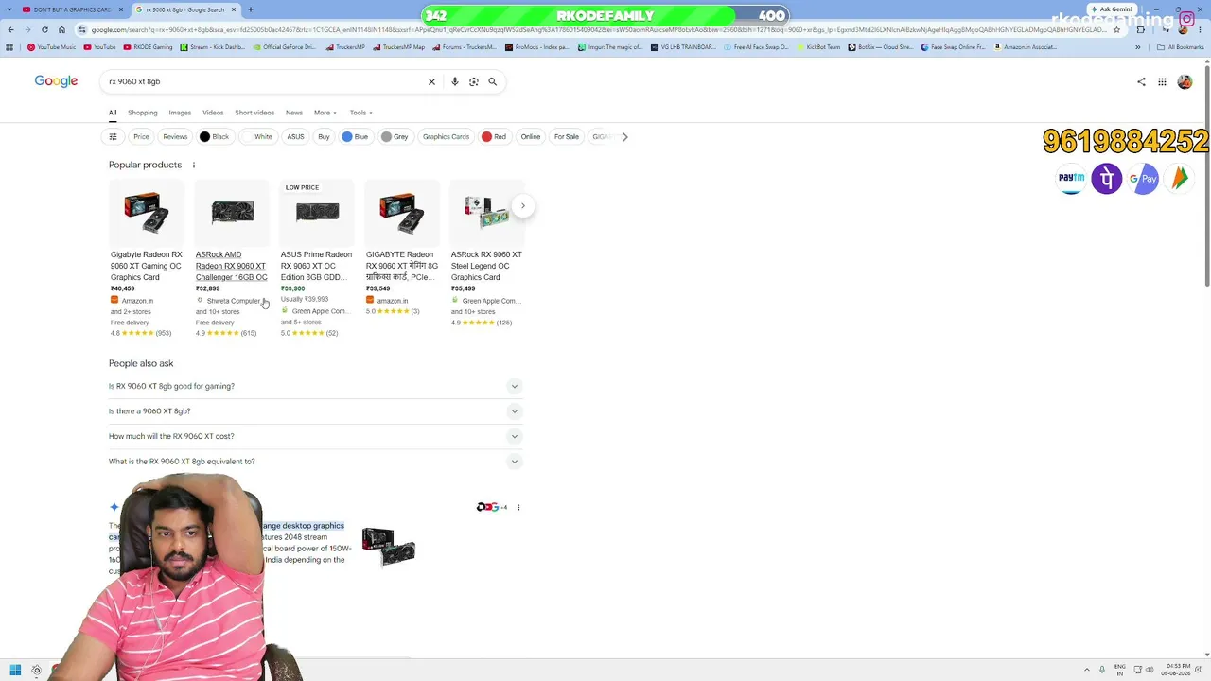1211x681 pixels.
Task: Open a new browser tab
Action: 250,9
